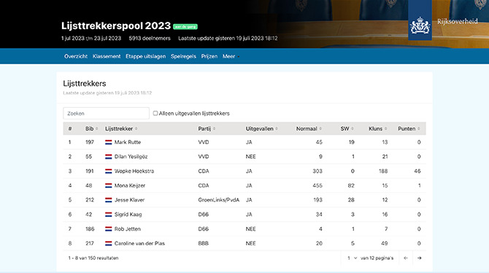The image size is (489, 273).
Task: Open Jesse Klaver's entry
Action: [129, 200]
